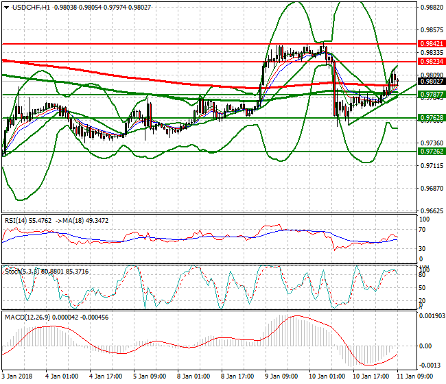Select the green 0.97628 price tag

[431, 118]
